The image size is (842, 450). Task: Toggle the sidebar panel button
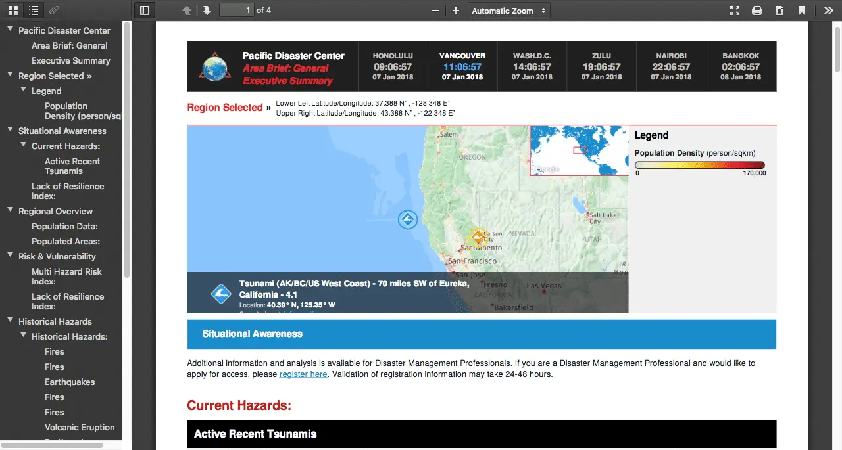click(x=145, y=11)
